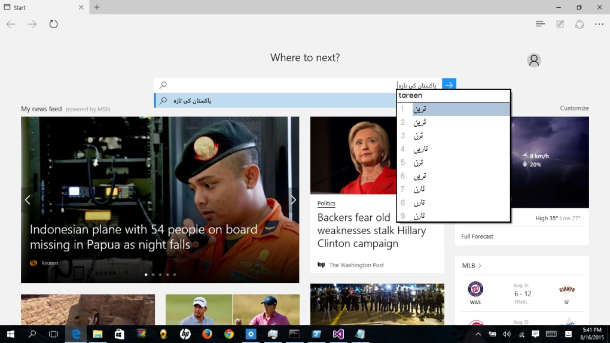Screen dimensions: 610x343
Task: Refresh the current page
Action: click(54, 24)
